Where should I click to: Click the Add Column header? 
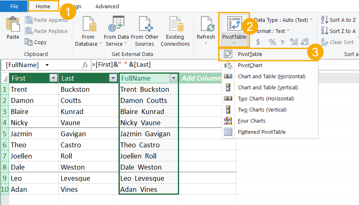pos(201,78)
